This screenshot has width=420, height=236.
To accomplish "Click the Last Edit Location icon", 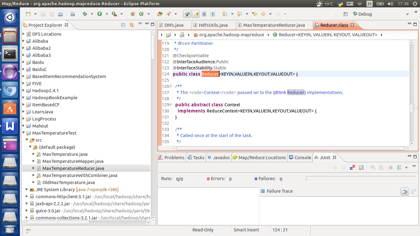I will tap(254, 14).
